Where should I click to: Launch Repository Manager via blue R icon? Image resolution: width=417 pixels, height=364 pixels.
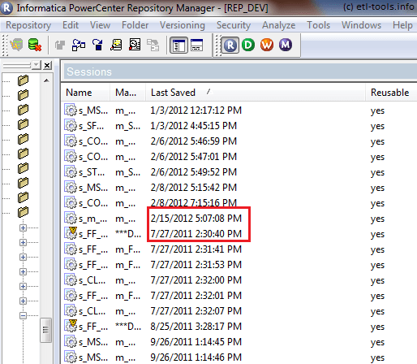click(x=230, y=45)
